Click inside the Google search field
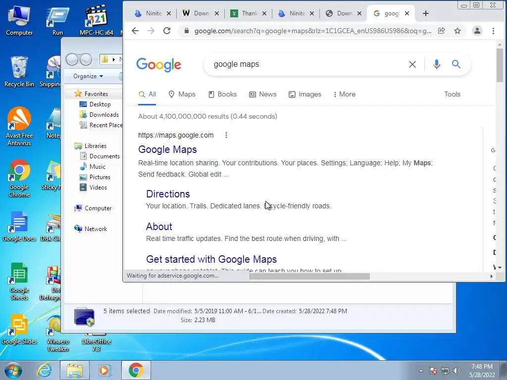The height and width of the screenshot is (380, 507). tap(307, 64)
